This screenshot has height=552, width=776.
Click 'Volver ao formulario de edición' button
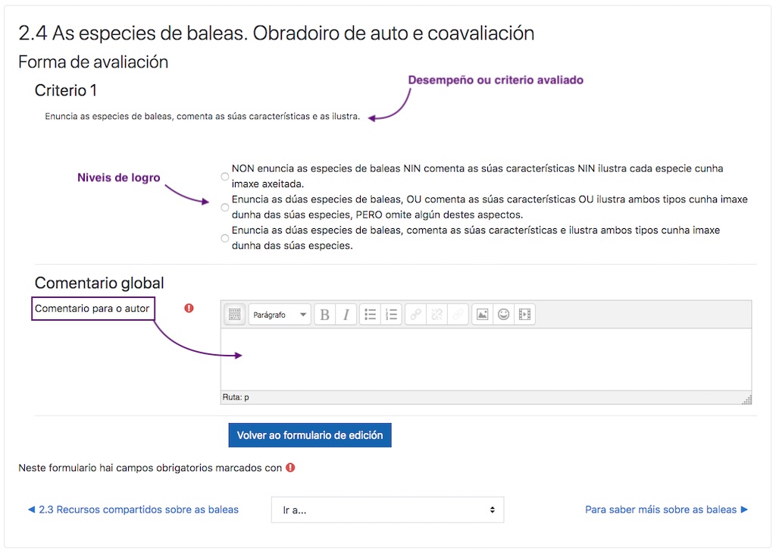point(310,435)
